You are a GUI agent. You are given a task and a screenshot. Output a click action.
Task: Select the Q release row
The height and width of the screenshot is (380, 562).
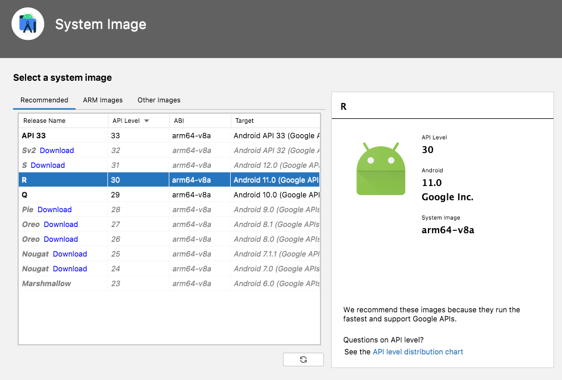(x=169, y=195)
